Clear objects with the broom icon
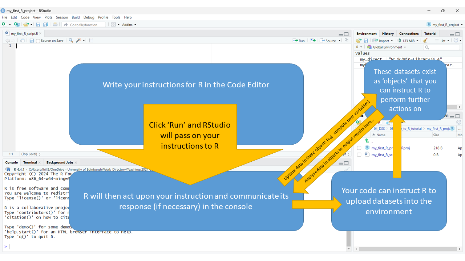Screen dimensions: 465x261 click(425, 41)
